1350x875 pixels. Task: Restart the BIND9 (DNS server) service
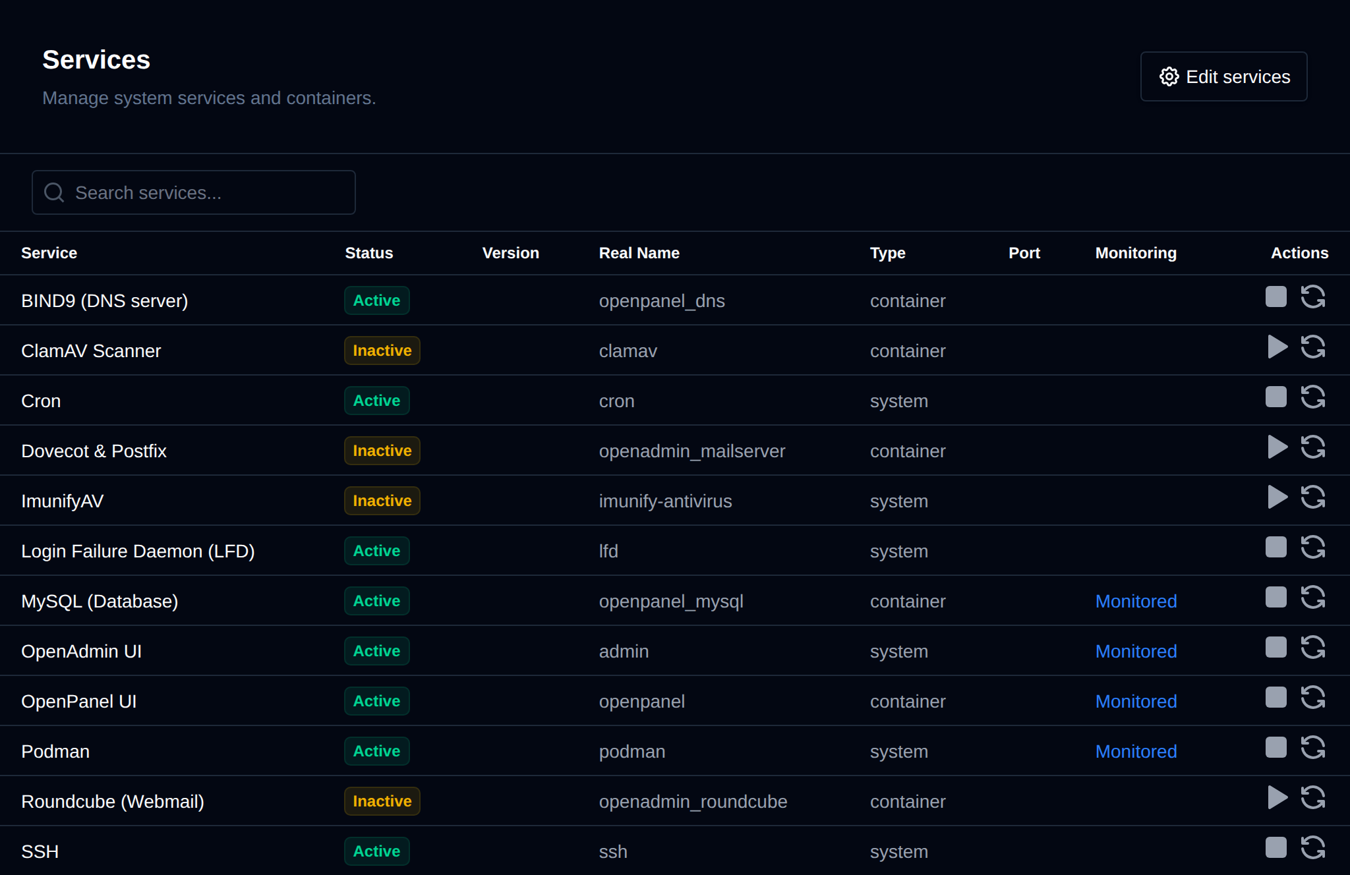(x=1312, y=296)
